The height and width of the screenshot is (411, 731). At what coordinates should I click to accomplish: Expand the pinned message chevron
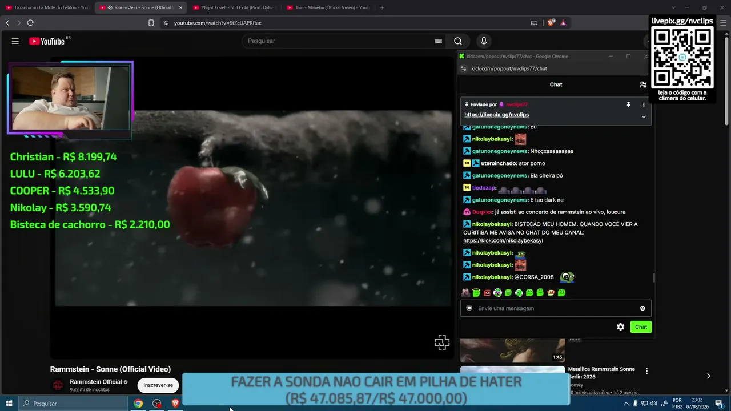coord(644,116)
